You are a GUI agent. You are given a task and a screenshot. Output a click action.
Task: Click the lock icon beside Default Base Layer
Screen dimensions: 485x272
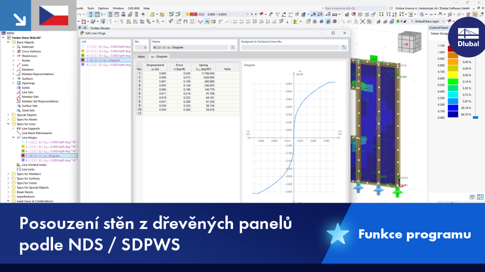click(x=405, y=21)
